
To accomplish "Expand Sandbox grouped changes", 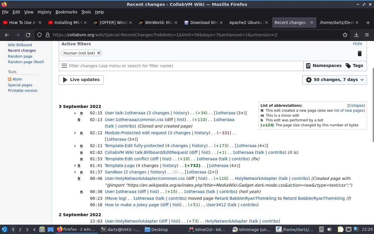I will point(75,172).
